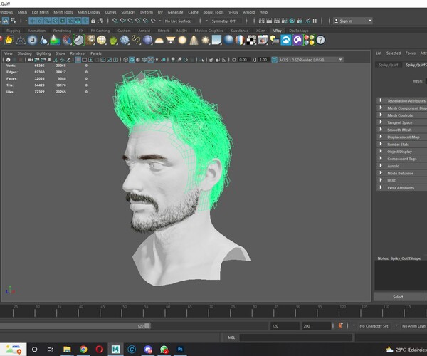This screenshot has height=356, width=427.
Task: Toggle the viewport grid display icon
Action: pyautogui.click(x=78, y=60)
